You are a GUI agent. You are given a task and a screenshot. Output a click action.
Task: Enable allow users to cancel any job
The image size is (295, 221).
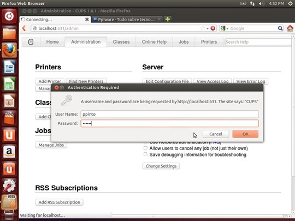click(x=145, y=148)
